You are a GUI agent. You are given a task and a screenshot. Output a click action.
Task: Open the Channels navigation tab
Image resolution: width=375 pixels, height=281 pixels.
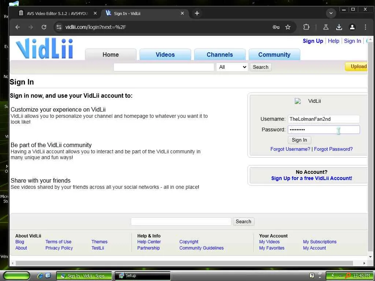(220, 55)
